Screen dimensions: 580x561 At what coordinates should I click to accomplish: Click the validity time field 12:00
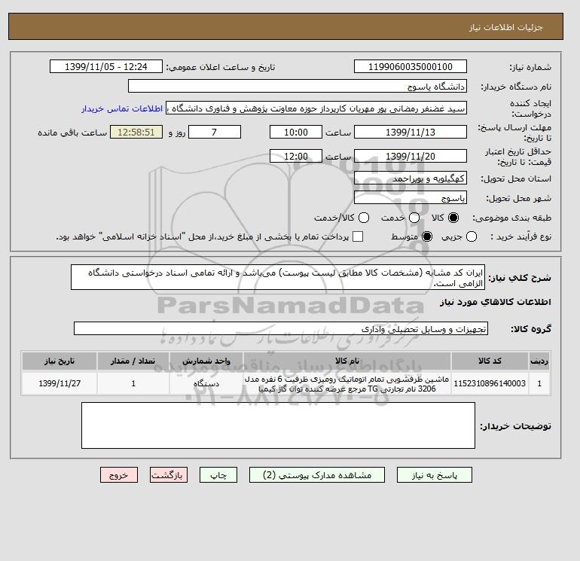click(296, 156)
